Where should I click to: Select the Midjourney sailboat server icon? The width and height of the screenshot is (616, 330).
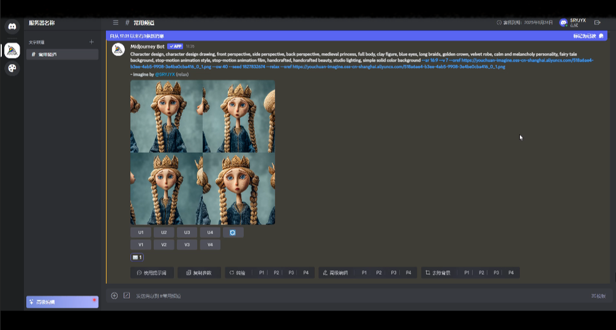[x=12, y=51]
